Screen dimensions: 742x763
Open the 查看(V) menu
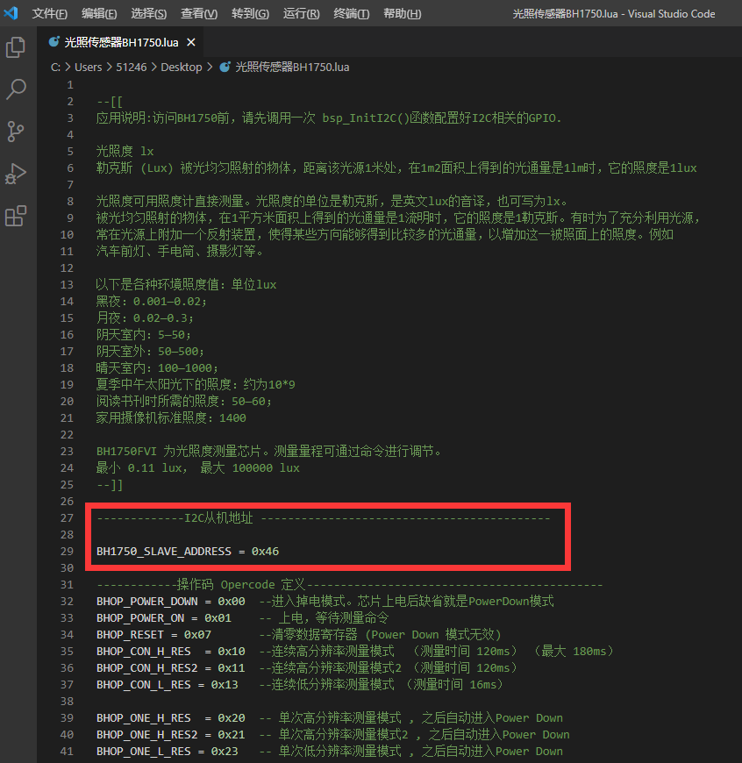tap(199, 14)
